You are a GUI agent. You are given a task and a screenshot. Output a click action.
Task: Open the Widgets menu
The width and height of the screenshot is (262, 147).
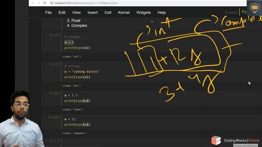144,13
